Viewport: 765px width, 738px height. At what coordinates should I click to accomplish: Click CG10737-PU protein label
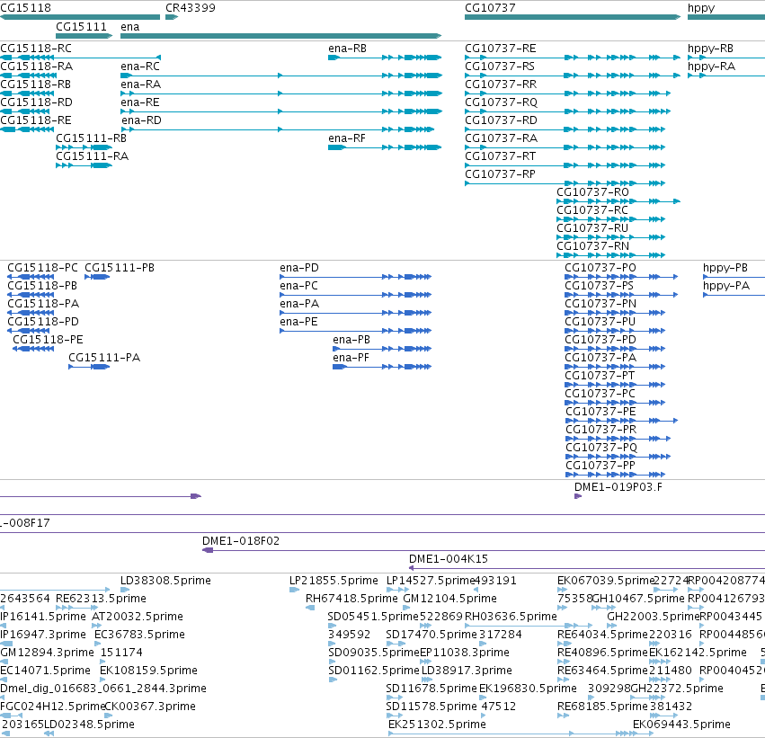[600, 322]
